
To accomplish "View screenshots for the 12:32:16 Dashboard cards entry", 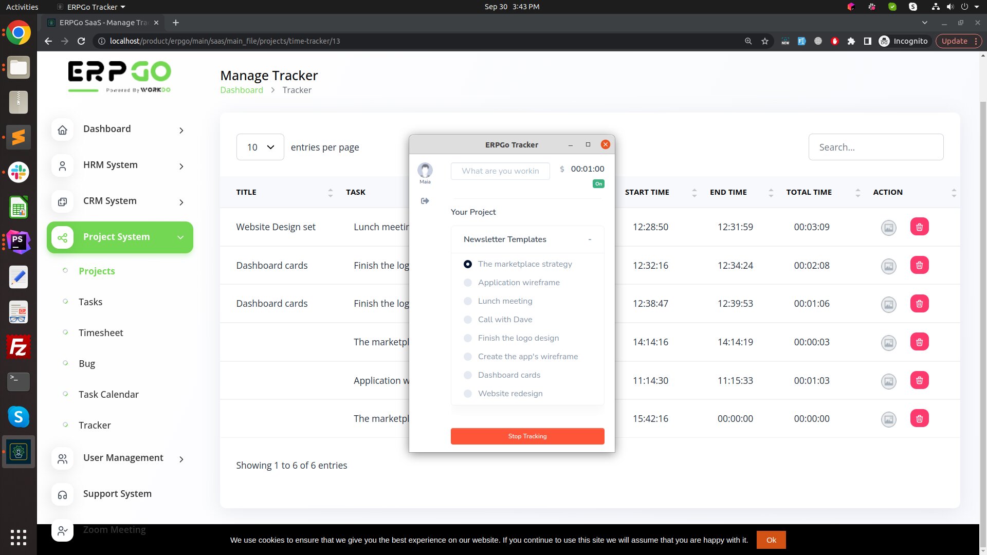I will pyautogui.click(x=888, y=266).
